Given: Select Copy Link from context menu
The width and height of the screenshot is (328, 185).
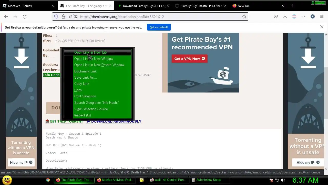Looking at the screenshot, I should (97, 84).
